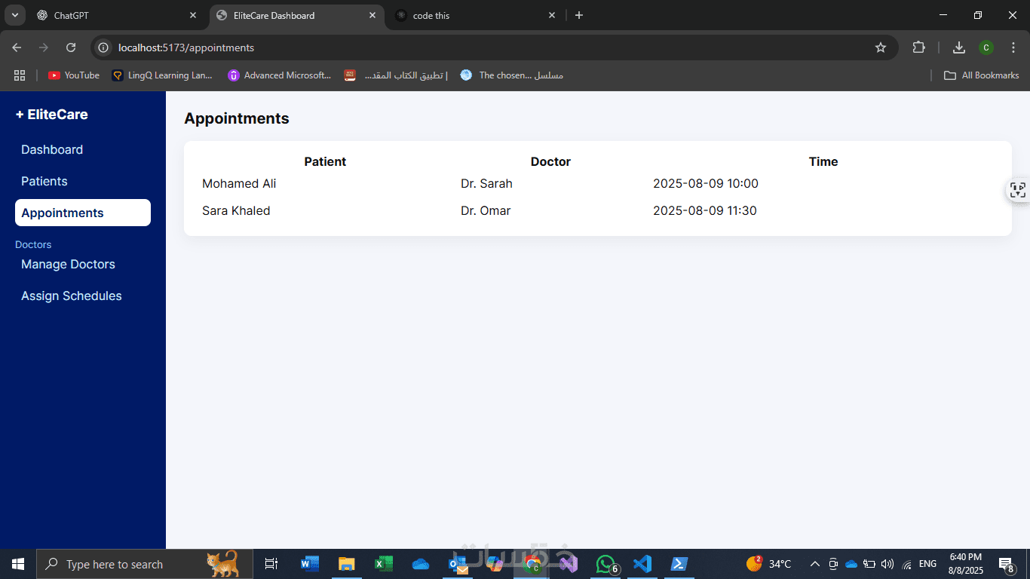1030x579 pixels.
Task: Open the taskbar clock and date
Action: (x=965, y=564)
